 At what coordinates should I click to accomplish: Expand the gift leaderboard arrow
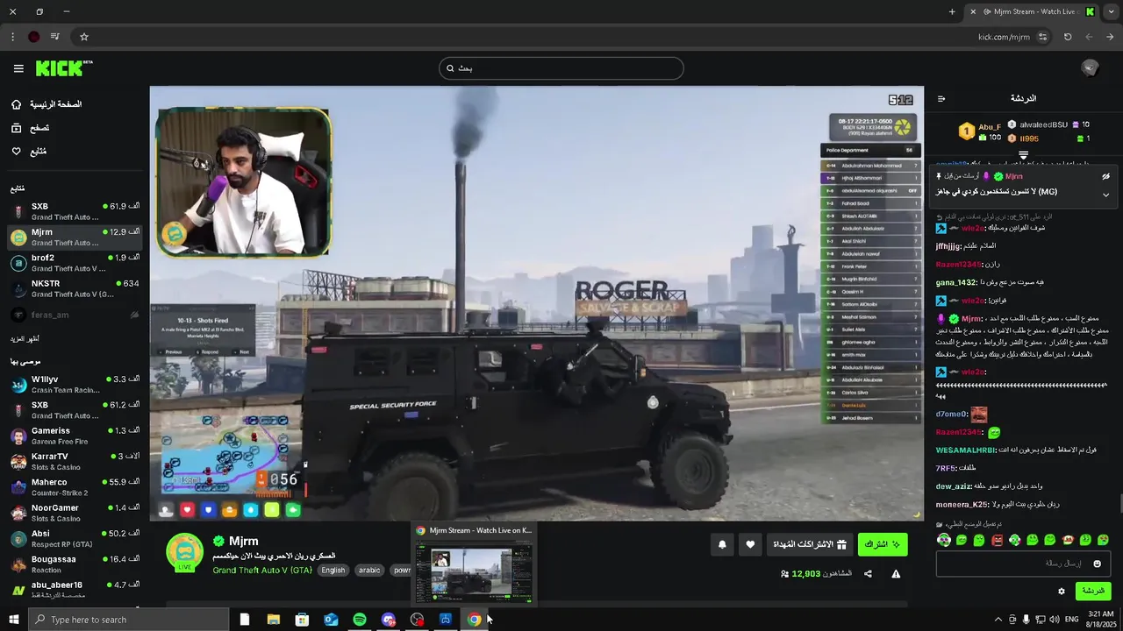coord(1023,155)
